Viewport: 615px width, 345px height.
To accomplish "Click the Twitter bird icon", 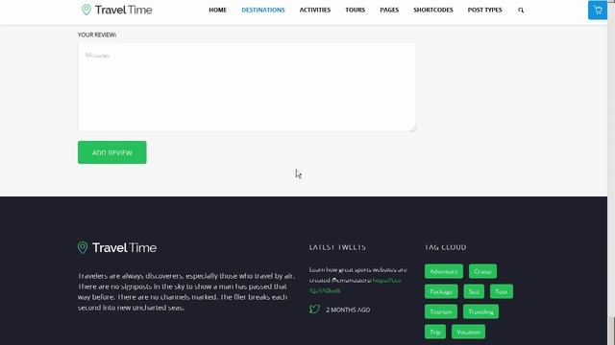I will click(314, 310).
